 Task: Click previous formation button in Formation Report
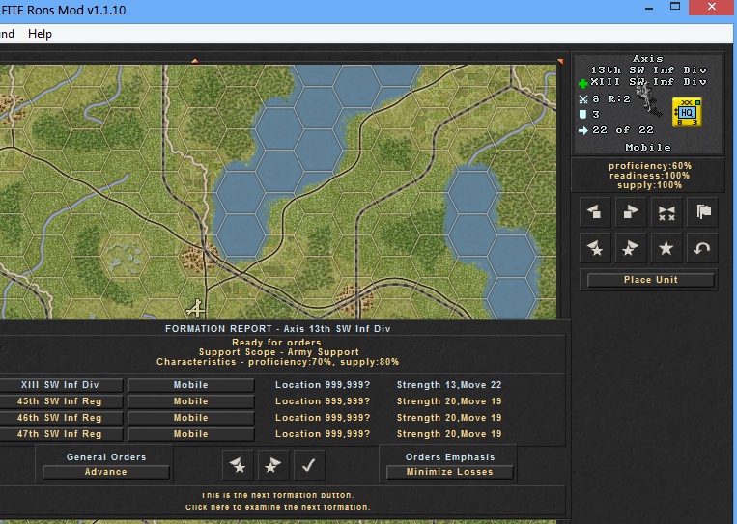(x=238, y=465)
